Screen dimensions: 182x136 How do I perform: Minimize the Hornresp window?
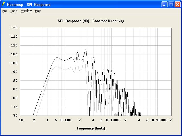coord(164,5)
